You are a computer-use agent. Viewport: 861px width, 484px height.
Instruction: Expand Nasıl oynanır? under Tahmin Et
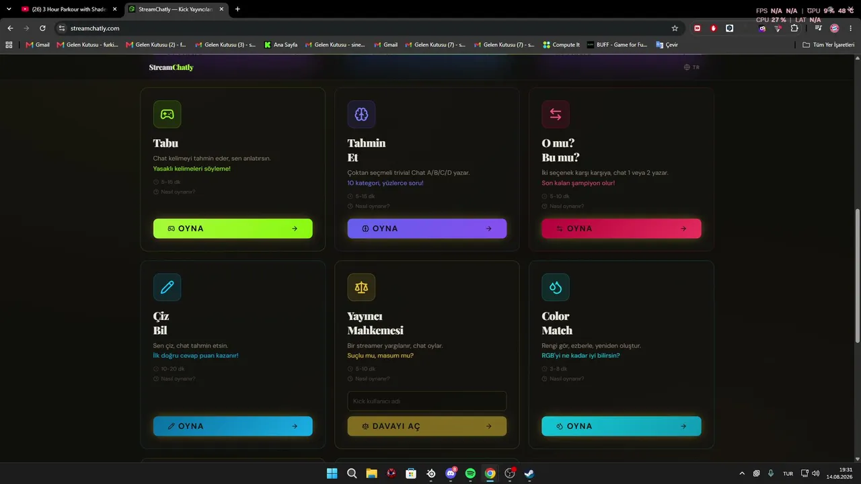[369, 206]
